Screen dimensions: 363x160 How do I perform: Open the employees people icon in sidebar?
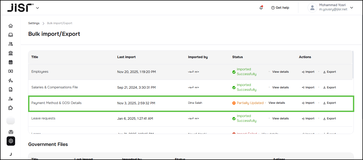tap(11, 44)
